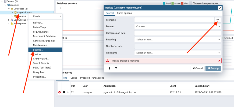
Task: Expand session row details arrow for PID 32
Action: [68, 92]
